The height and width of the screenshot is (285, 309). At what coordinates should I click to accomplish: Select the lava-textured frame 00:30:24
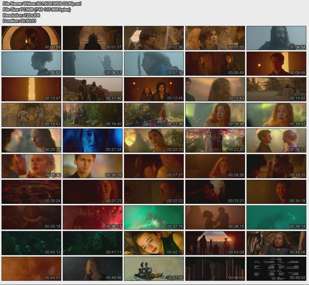pos(31,192)
